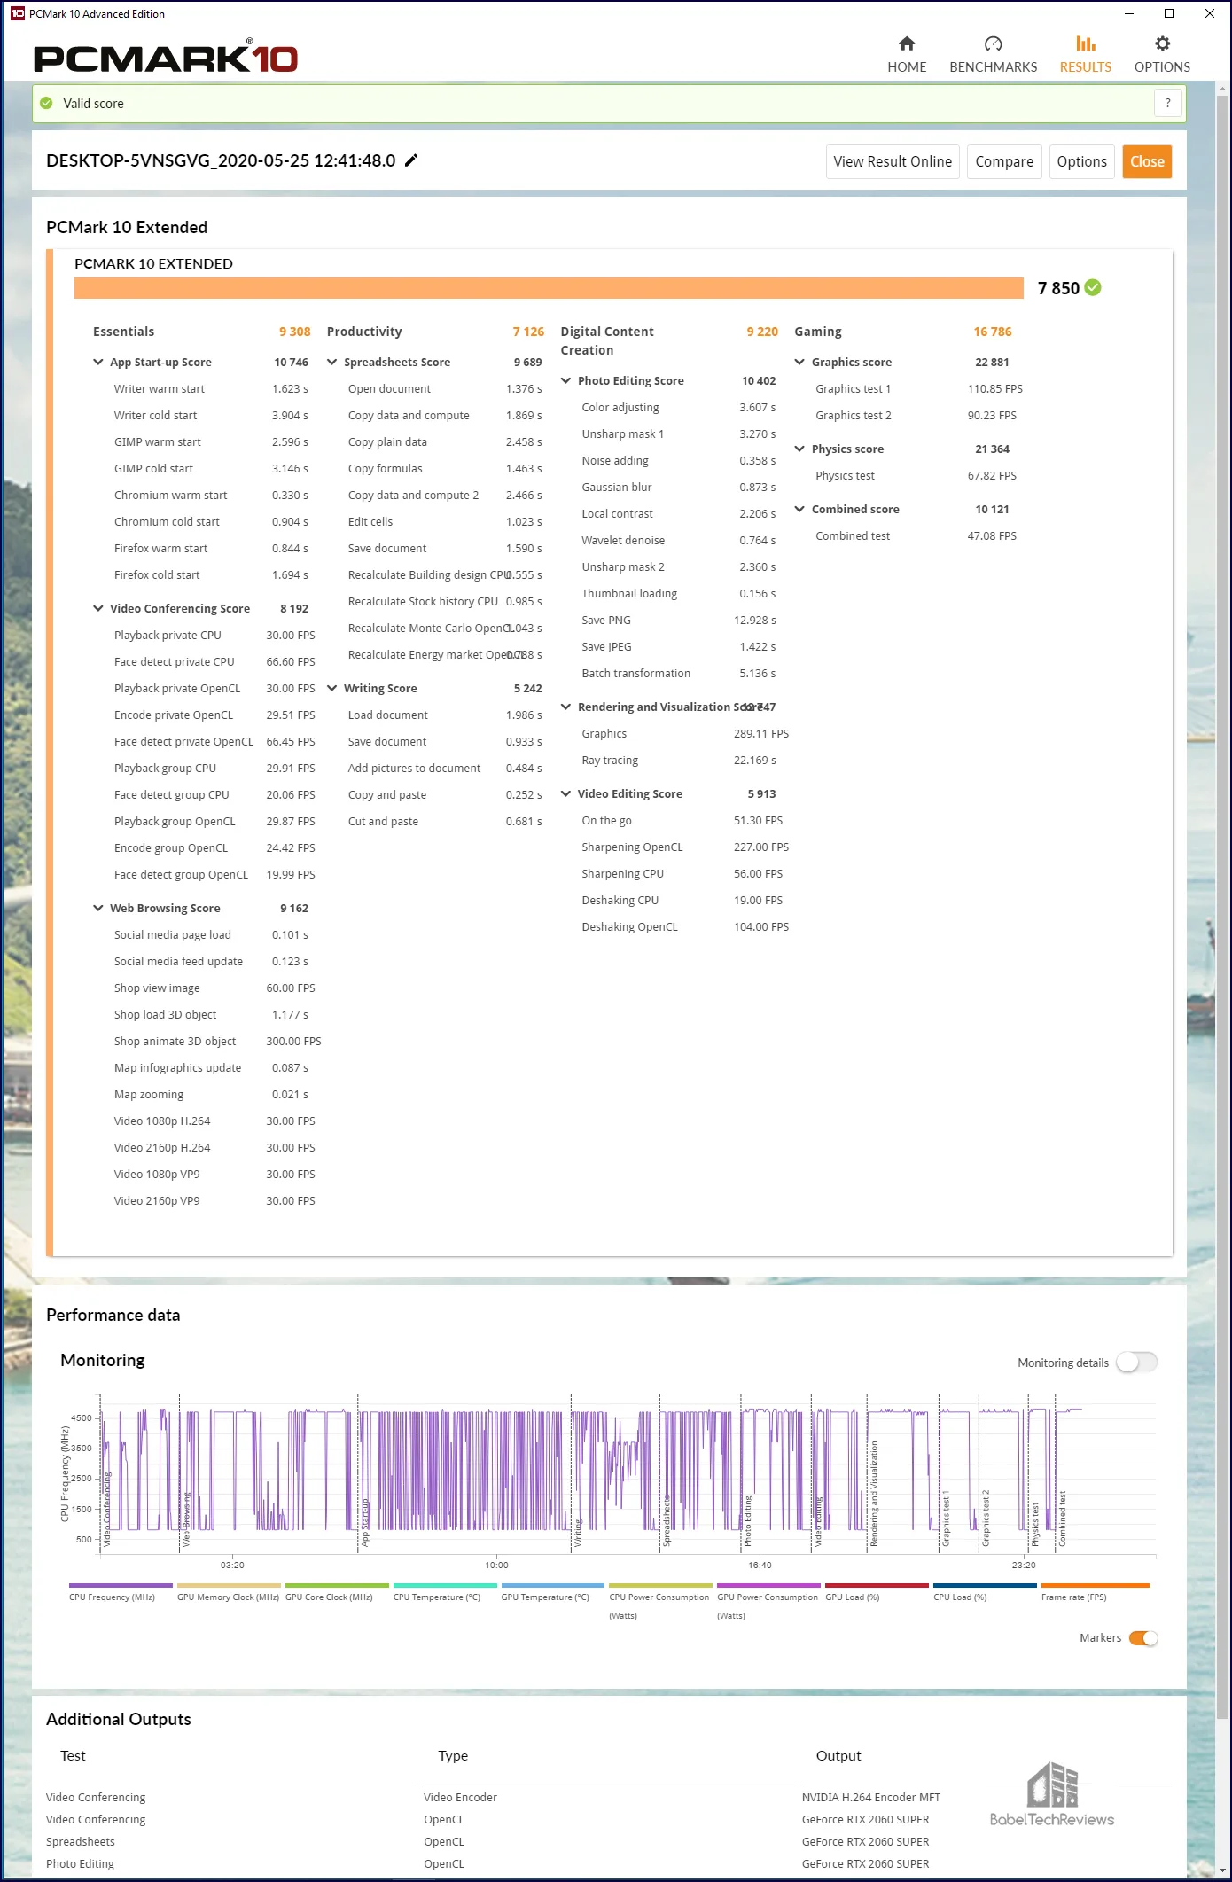Click the Essentials score 9 308
Viewport: 1232px width, 1882px height.
(294, 332)
